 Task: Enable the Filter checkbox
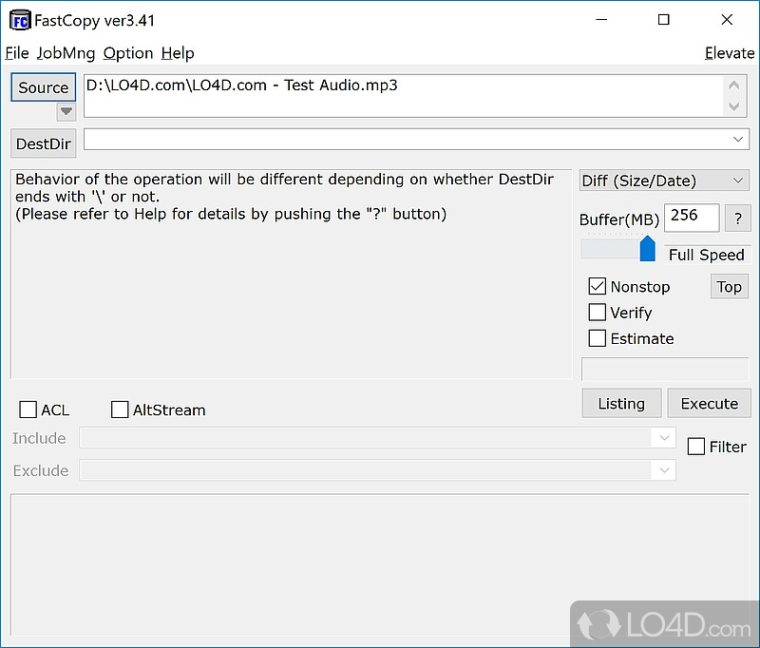696,447
